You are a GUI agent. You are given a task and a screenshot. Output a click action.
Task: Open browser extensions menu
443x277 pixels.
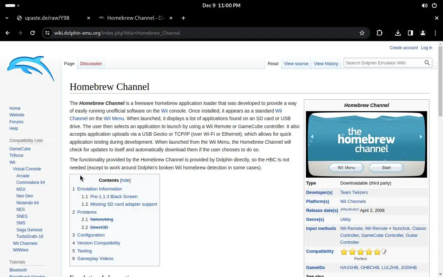click(380, 33)
